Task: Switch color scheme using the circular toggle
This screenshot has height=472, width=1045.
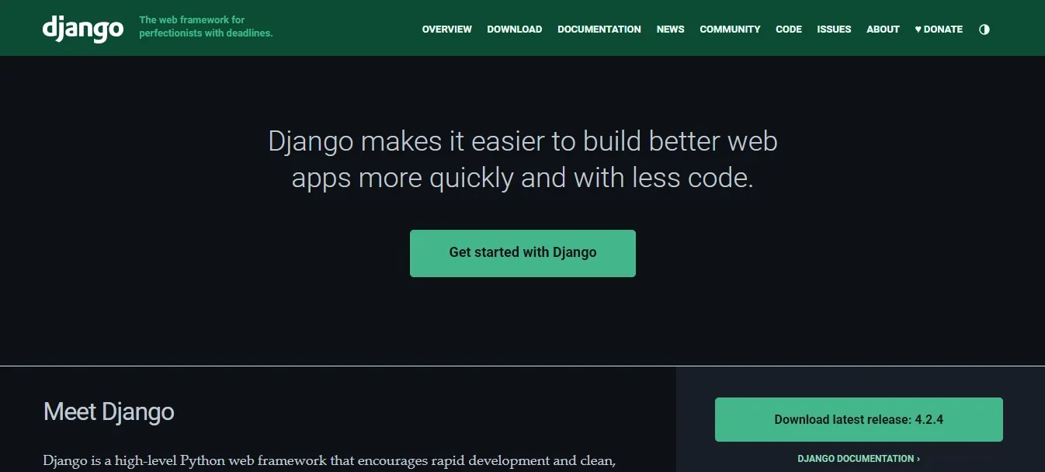Action: pos(984,29)
